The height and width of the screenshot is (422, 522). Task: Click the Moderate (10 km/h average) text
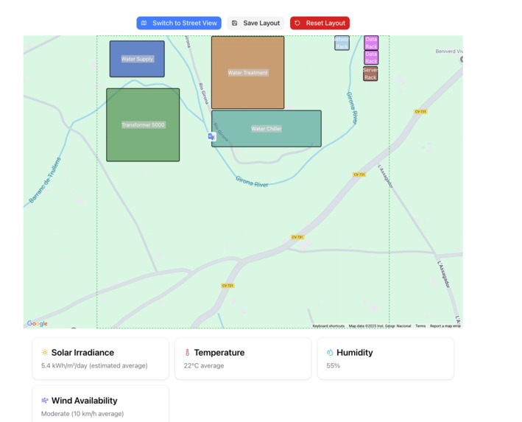[x=82, y=414]
